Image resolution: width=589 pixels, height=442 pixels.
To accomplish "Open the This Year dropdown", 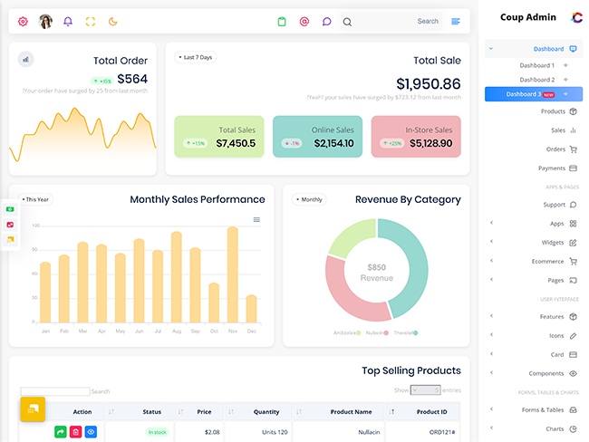I will pos(36,199).
